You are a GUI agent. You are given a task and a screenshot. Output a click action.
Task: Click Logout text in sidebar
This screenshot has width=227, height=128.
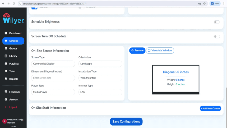pos(13,107)
